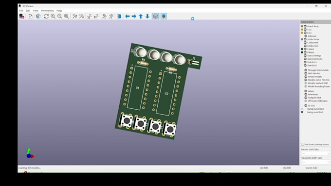This screenshot has height=186, width=331.
Task: Toggle Values text visibility
Action: (306, 91)
